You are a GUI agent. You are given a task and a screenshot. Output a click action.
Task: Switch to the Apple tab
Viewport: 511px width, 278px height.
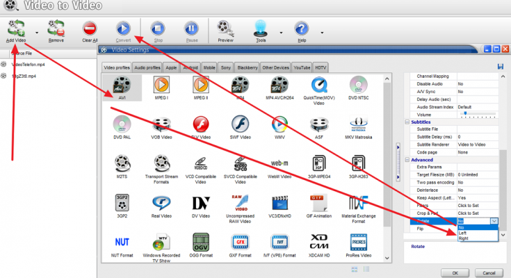171,67
